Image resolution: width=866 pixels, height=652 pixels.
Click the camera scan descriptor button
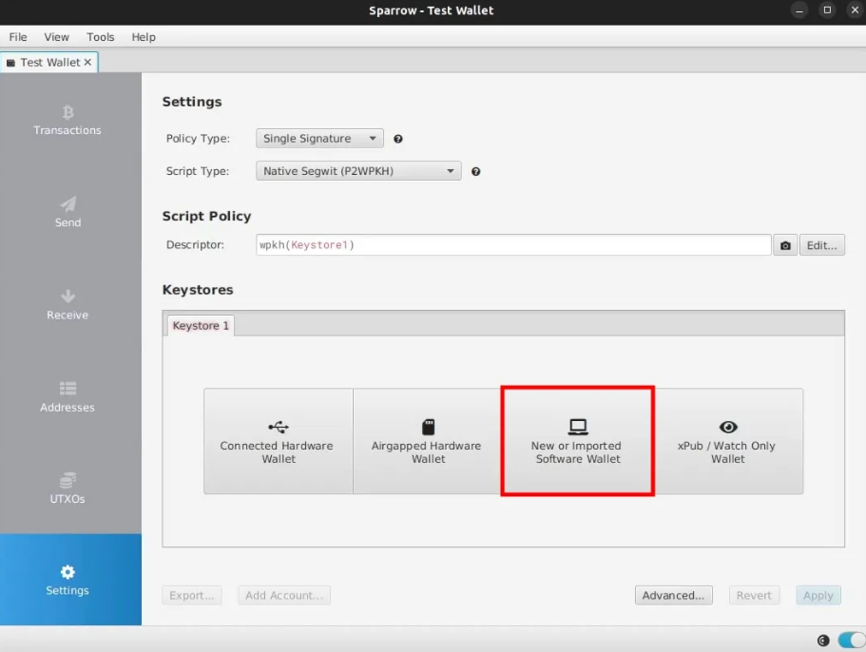785,245
